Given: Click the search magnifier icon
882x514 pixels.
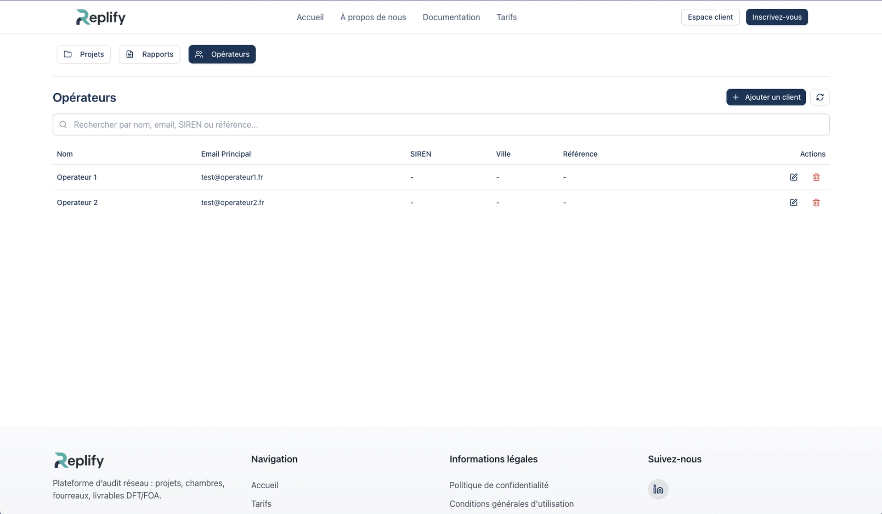Looking at the screenshot, I should 63,124.
